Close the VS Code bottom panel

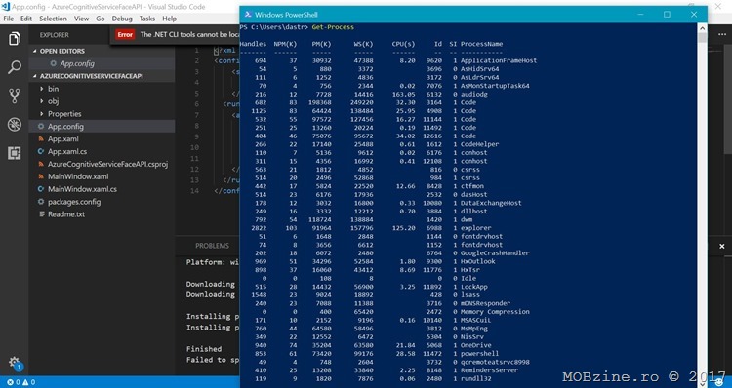tap(721, 247)
